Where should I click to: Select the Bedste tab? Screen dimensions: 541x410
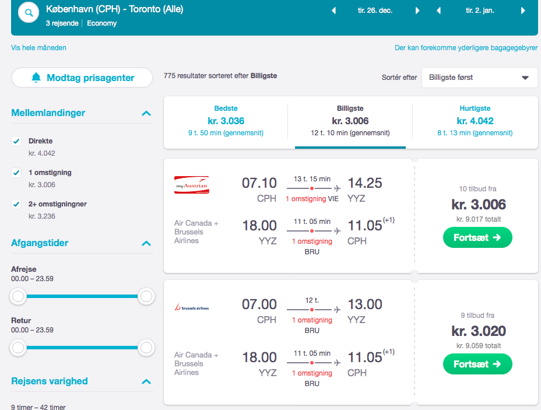click(226, 121)
